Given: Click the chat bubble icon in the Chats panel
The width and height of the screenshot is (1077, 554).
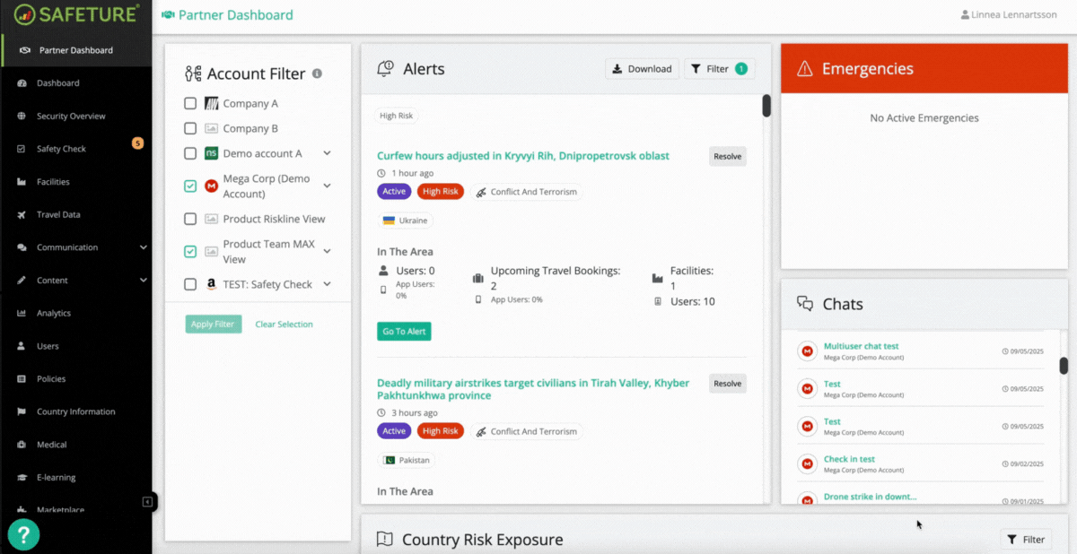Looking at the screenshot, I should (805, 304).
